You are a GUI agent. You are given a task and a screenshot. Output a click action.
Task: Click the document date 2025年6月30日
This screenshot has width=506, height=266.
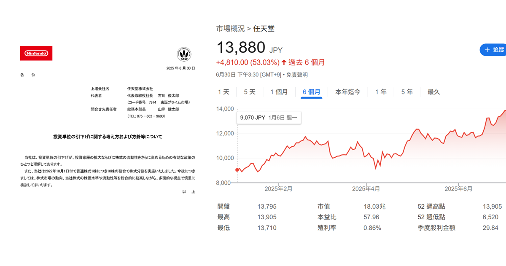[181, 68]
